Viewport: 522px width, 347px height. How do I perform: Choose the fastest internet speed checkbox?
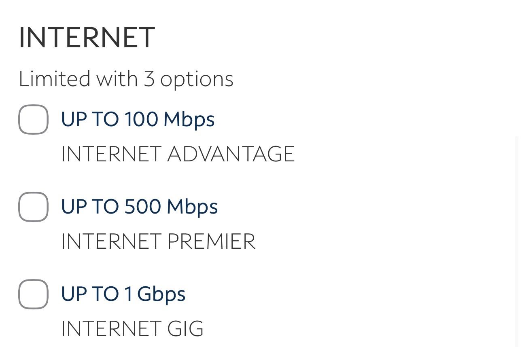click(33, 294)
